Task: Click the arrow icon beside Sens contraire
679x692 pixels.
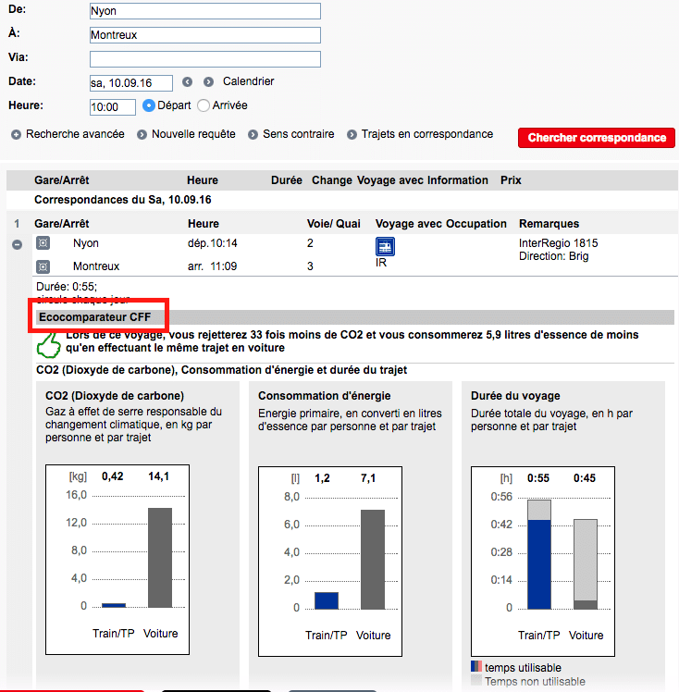Action: pyautogui.click(x=253, y=134)
